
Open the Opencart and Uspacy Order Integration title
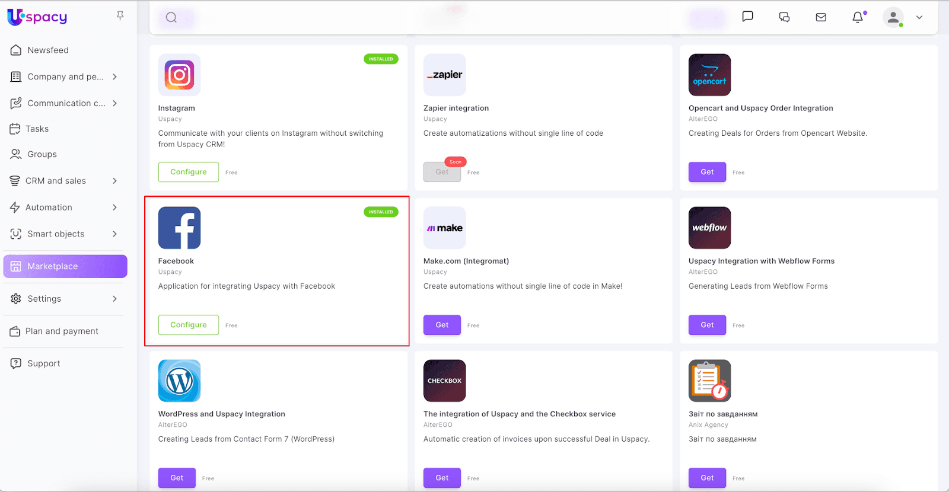pos(760,108)
